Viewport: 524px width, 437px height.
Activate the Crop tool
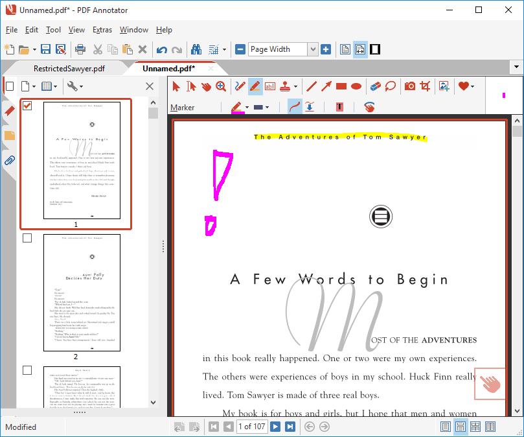pyautogui.click(x=425, y=86)
